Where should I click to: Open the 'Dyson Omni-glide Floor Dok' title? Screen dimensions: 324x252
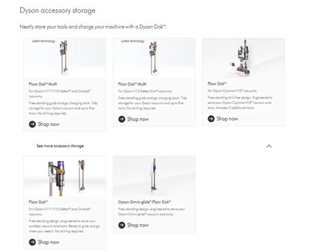pos(144,202)
